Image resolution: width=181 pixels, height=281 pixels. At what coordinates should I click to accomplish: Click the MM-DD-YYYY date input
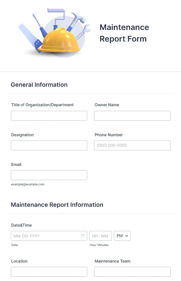tap(49, 236)
